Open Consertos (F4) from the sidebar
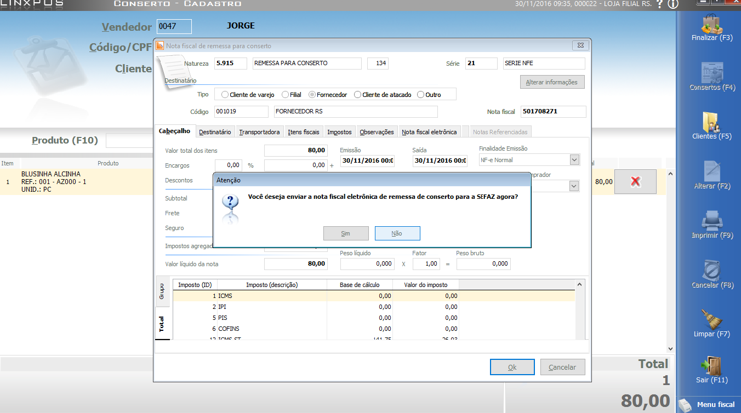741x413 pixels. point(712,73)
